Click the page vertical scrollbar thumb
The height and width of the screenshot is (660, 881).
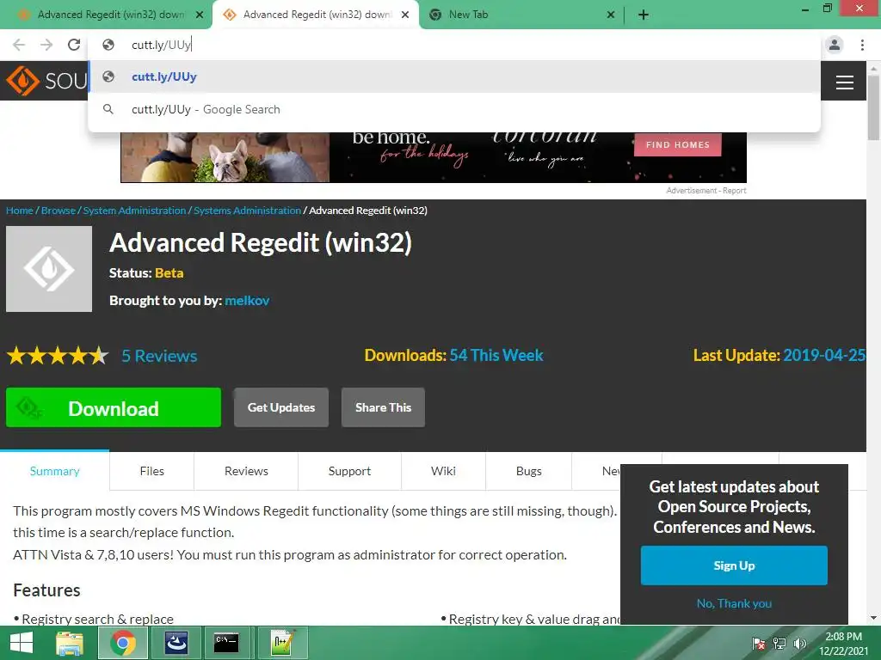(x=873, y=107)
